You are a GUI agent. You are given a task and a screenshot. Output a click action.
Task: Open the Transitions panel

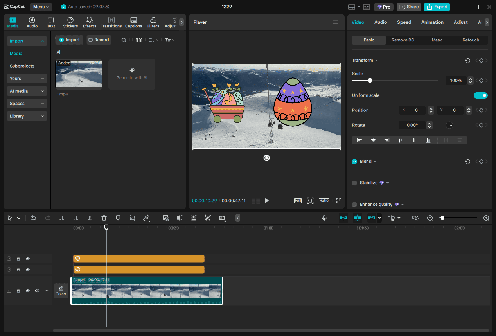(x=111, y=22)
